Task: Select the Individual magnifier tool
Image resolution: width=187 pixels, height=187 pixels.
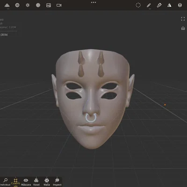Action: [x=5, y=182]
